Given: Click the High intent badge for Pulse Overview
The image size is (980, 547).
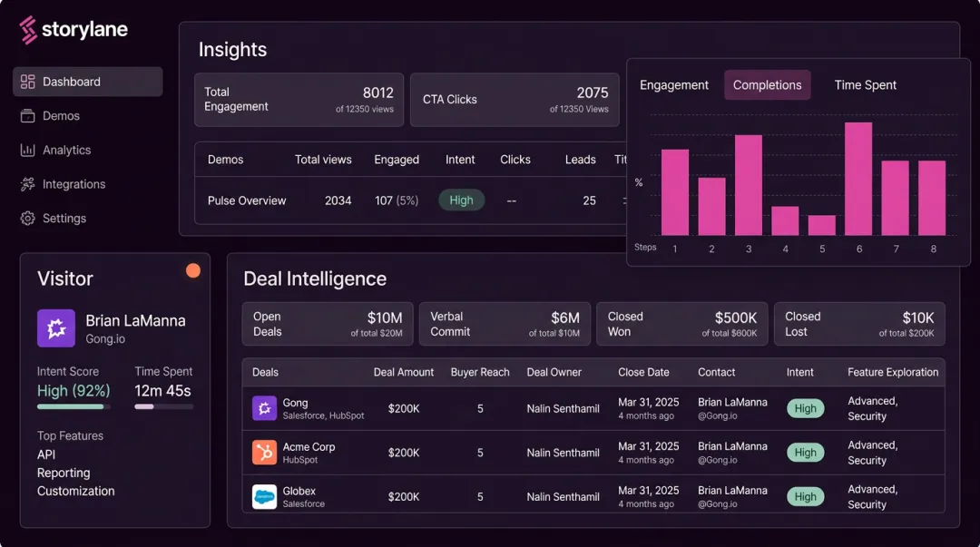Looking at the screenshot, I should click(461, 200).
